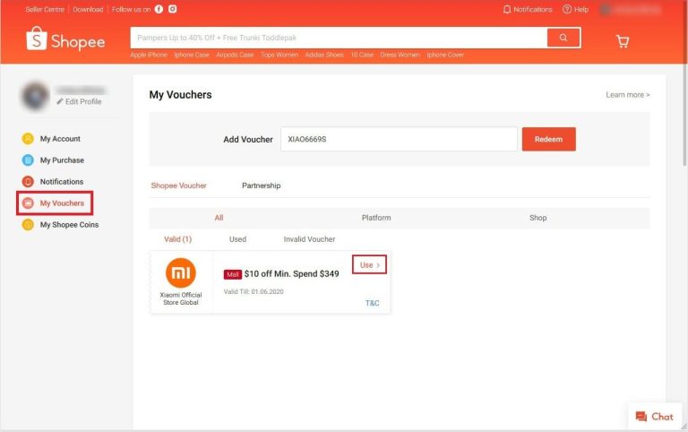The height and width of the screenshot is (432, 688).
Task: Select the All voucher filter
Action: pyautogui.click(x=219, y=218)
